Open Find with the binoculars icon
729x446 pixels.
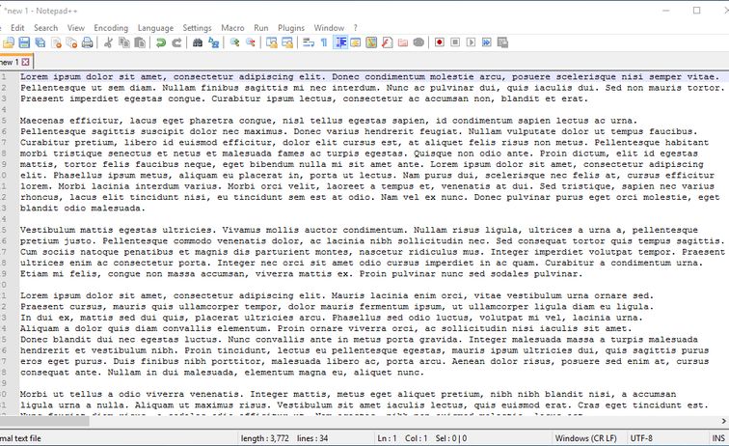(198, 42)
